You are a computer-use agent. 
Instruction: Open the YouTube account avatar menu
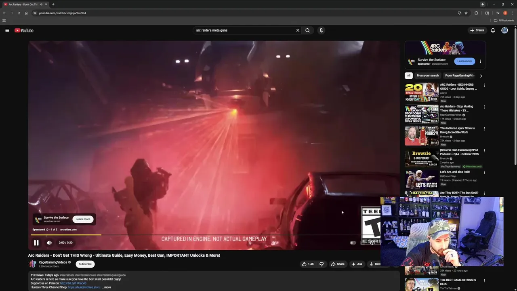pos(504,30)
